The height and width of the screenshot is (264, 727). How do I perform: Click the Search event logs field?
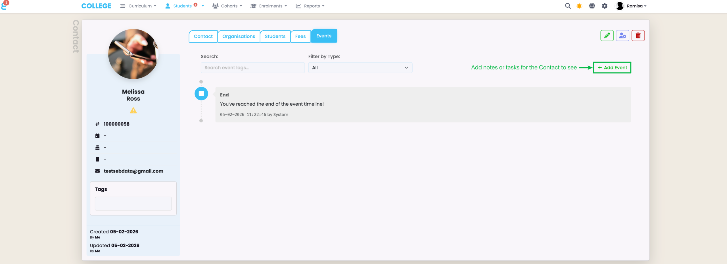pos(252,68)
